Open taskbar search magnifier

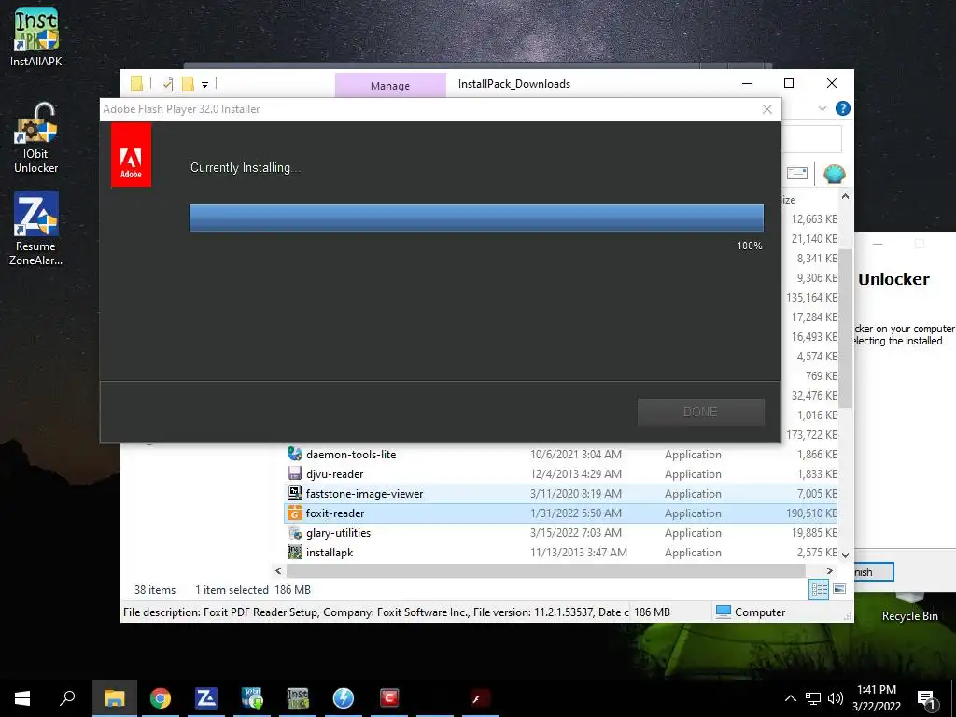pyautogui.click(x=67, y=698)
